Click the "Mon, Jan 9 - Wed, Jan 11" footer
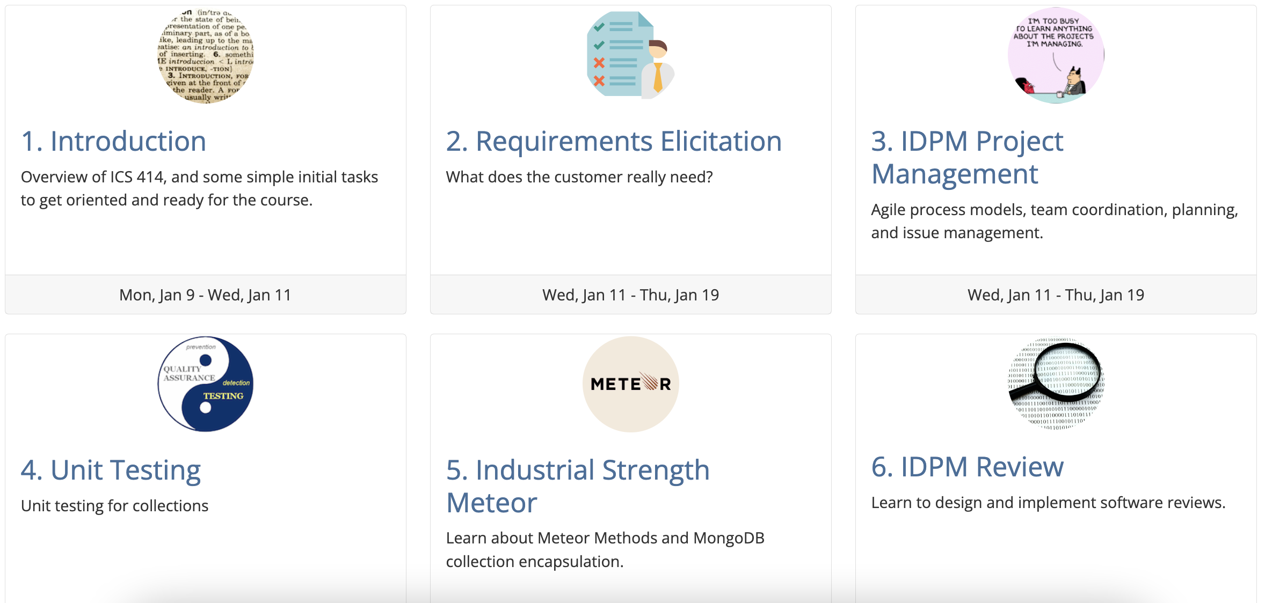The height and width of the screenshot is (603, 1265). tap(205, 295)
